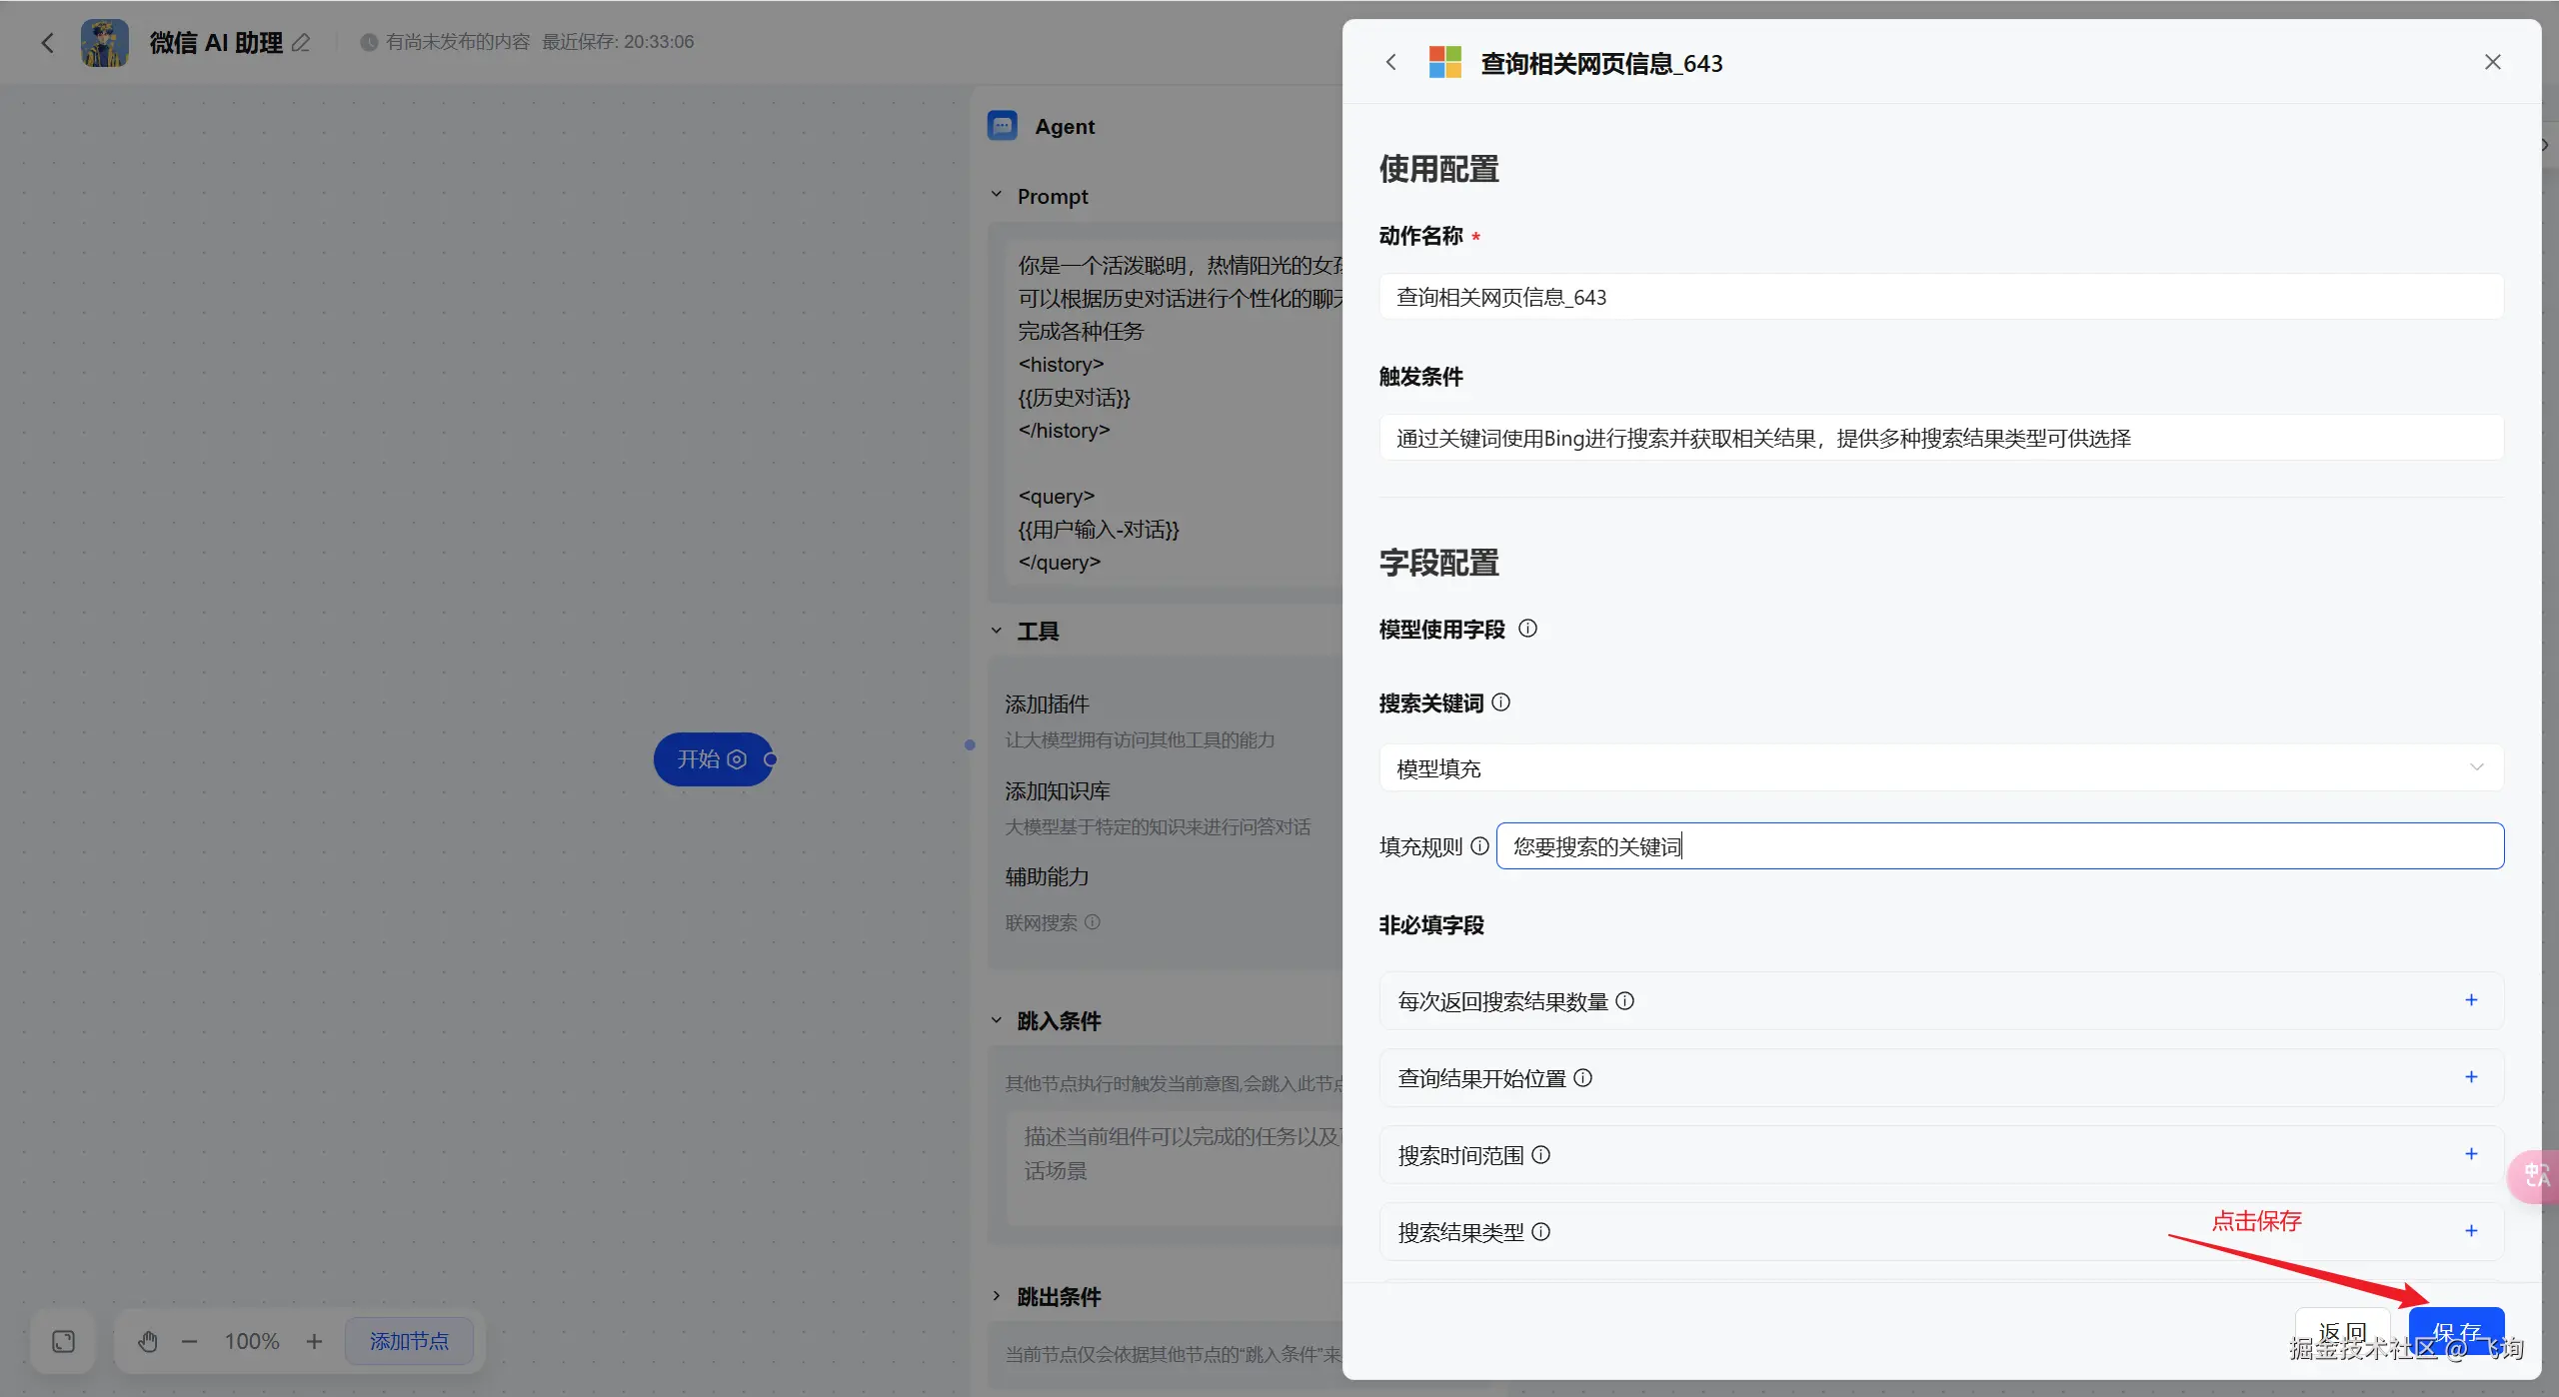The width and height of the screenshot is (2559, 1397).
Task: Click the 动作名称 input field
Action: 1940,297
